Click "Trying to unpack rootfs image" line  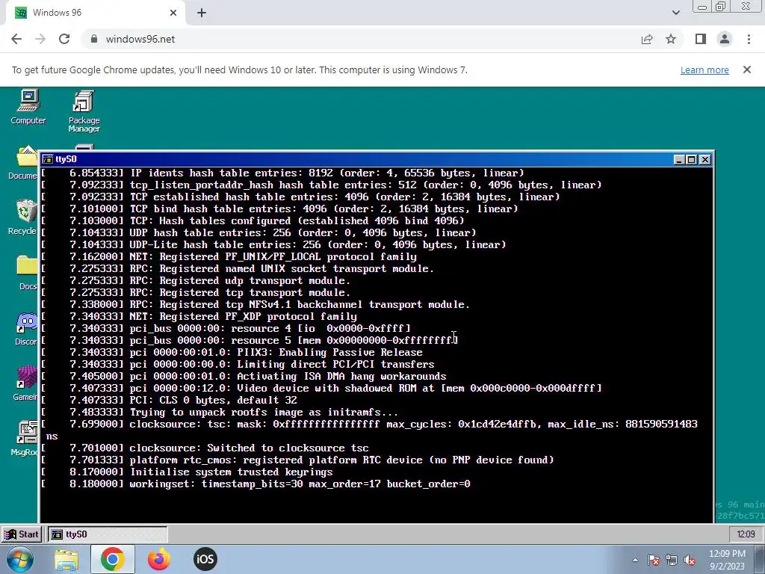click(264, 413)
